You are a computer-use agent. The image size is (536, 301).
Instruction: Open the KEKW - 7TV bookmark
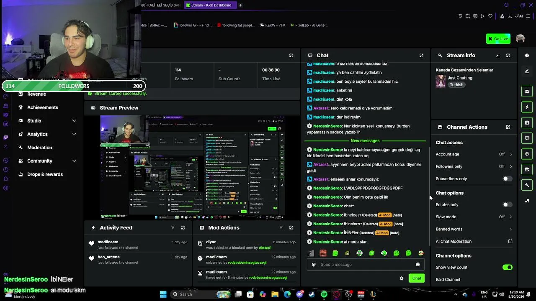click(272, 25)
